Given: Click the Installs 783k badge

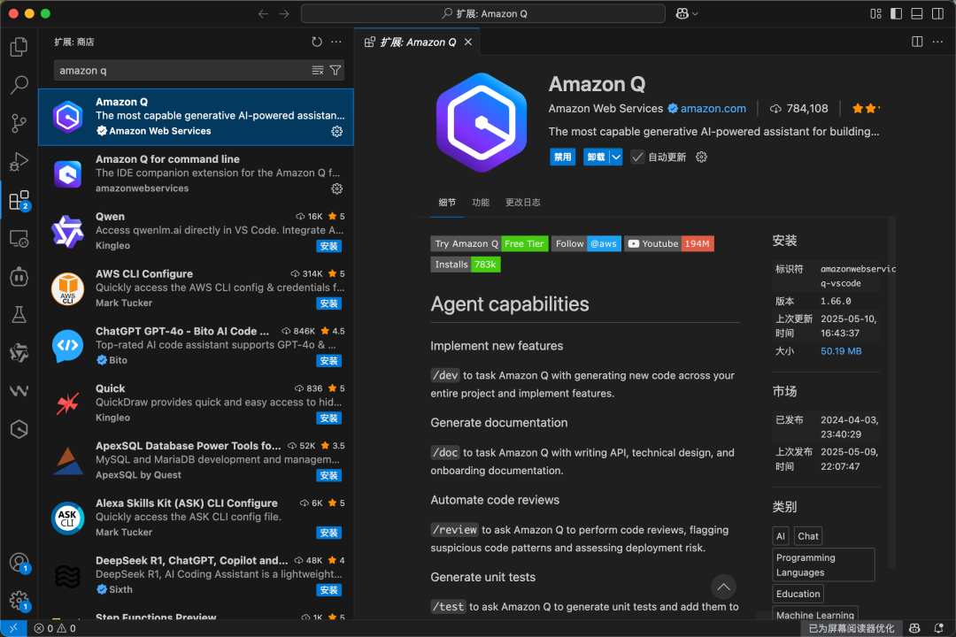Looking at the screenshot, I should pos(466,264).
